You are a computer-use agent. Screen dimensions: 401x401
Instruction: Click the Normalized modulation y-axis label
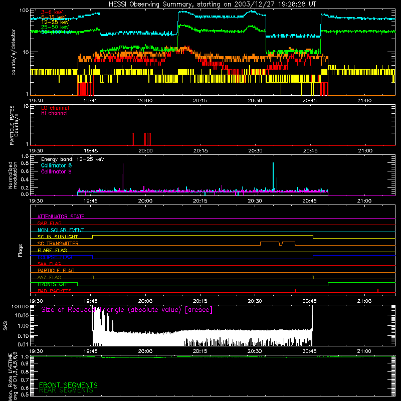click(13, 175)
